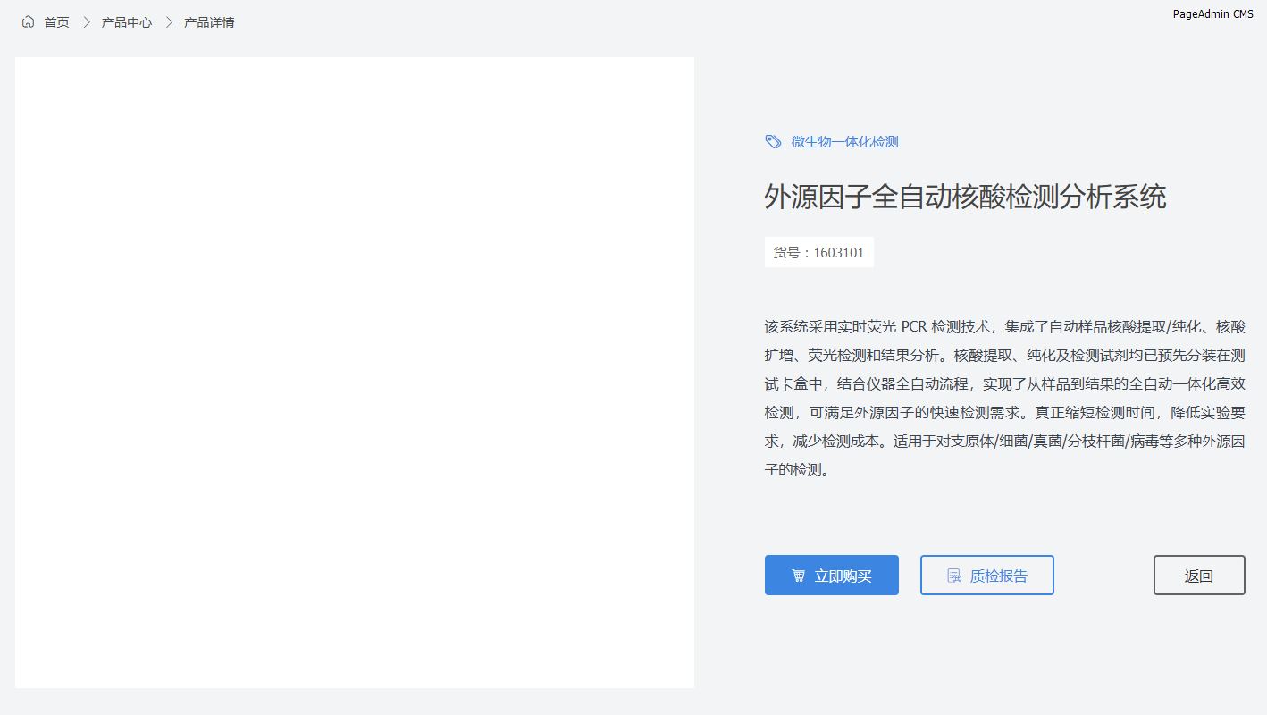Image resolution: width=1267 pixels, height=715 pixels.
Task: Click the chevron after 首页
Action: [x=87, y=22]
